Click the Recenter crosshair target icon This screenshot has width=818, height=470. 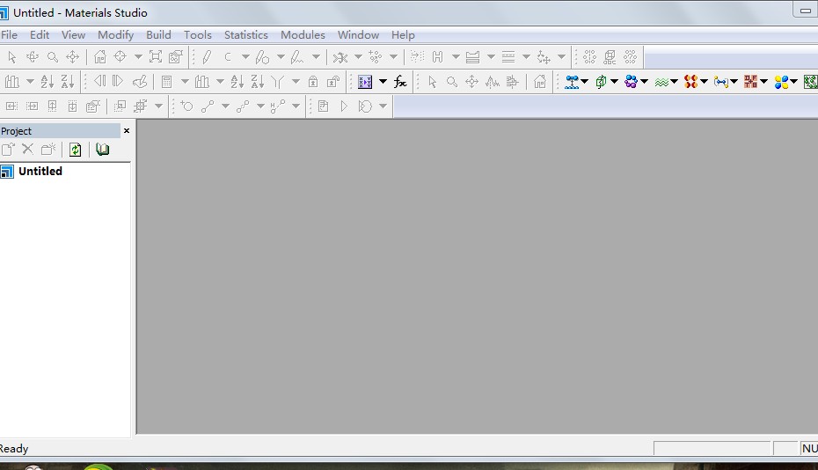tap(120, 56)
